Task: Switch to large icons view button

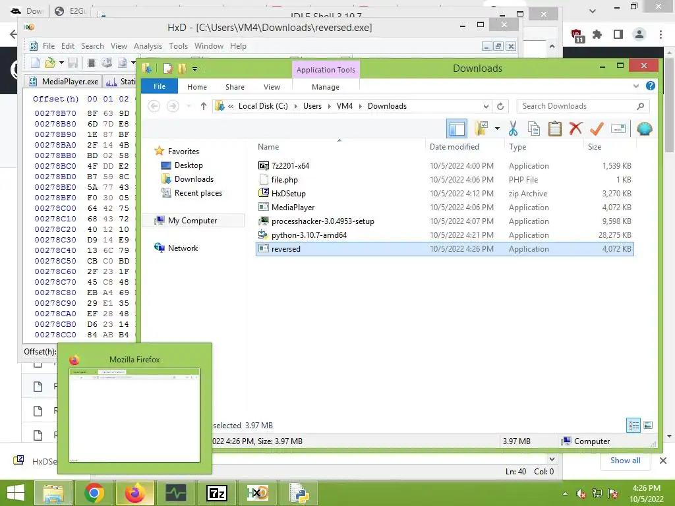Action: (648, 425)
